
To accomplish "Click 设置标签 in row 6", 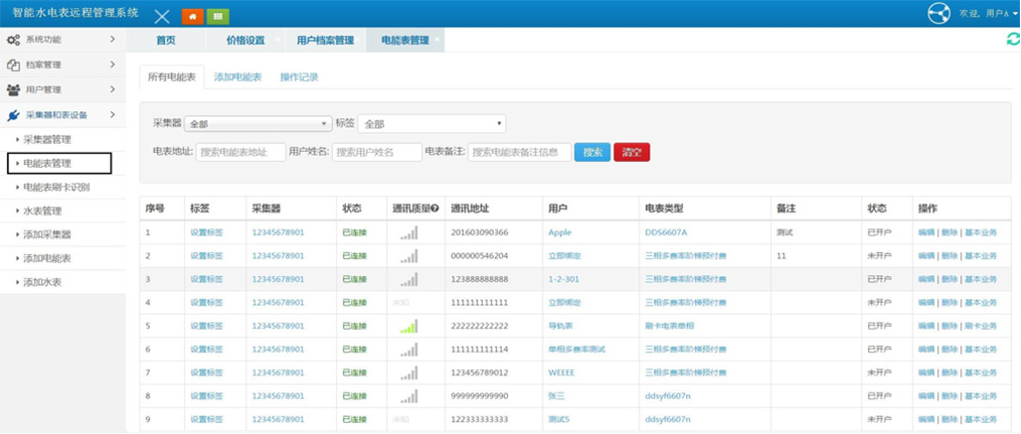I will [x=207, y=350].
